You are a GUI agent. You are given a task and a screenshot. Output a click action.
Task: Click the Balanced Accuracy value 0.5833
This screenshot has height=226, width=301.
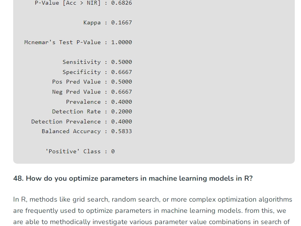pos(121,131)
